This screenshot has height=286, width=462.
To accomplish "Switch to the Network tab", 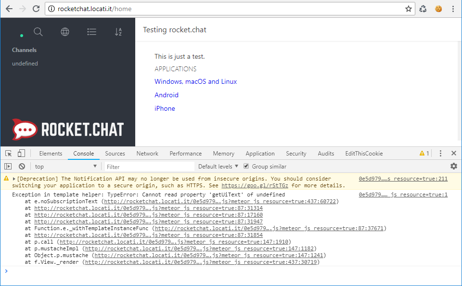I will point(147,154).
